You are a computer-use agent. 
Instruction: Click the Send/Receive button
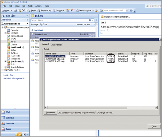[84, 10]
